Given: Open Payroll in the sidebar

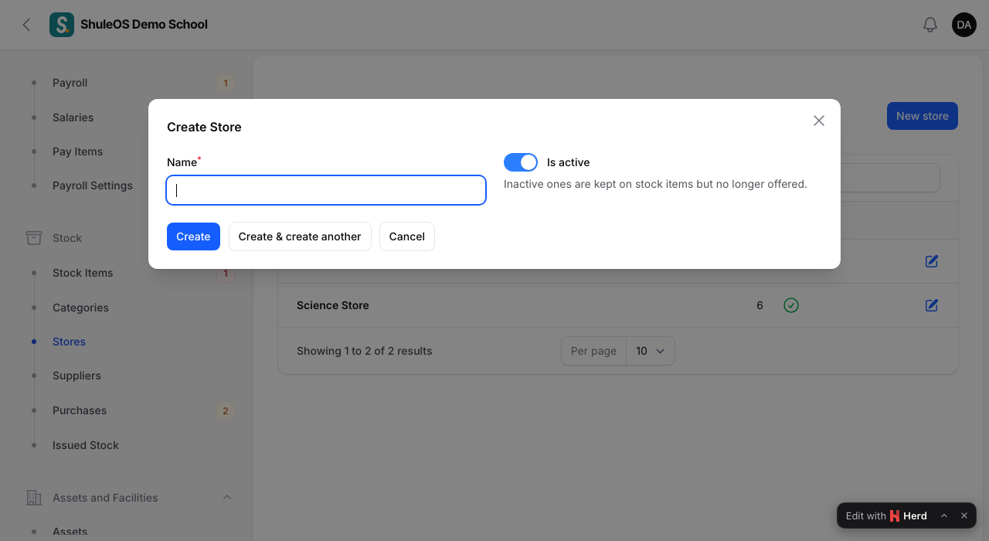Looking at the screenshot, I should [x=70, y=83].
